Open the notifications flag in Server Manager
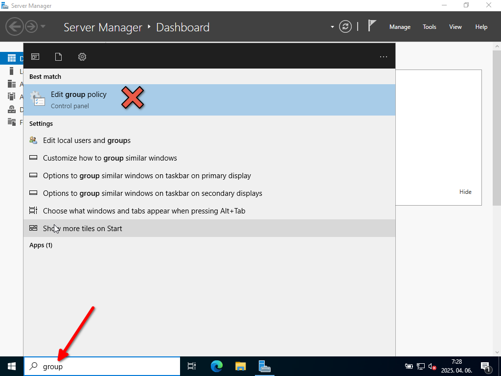The image size is (501, 376). [372, 26]
